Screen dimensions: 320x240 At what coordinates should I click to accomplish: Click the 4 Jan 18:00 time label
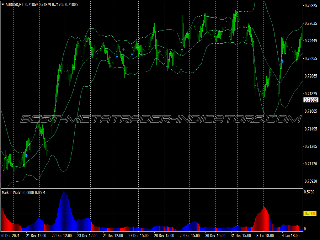(291, 236)
